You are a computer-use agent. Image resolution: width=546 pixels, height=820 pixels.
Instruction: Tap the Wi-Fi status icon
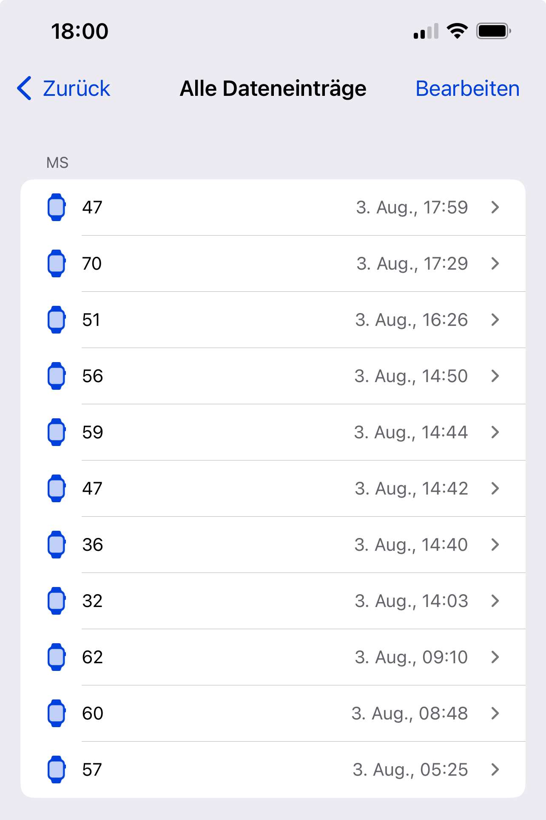click(x=457, y=31)
